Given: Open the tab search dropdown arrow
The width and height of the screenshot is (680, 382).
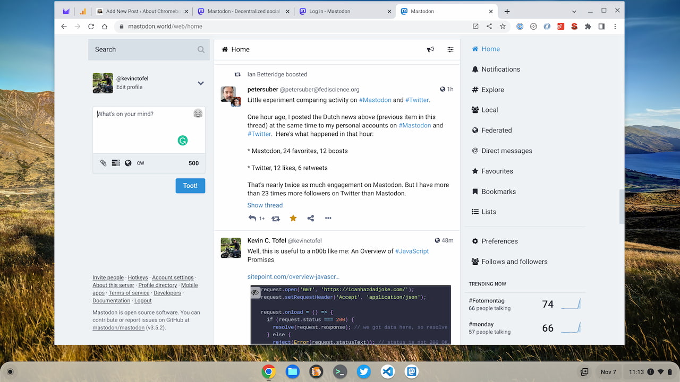Looking at the screenshot, I should pyautogui.click(x=574, y=11).
